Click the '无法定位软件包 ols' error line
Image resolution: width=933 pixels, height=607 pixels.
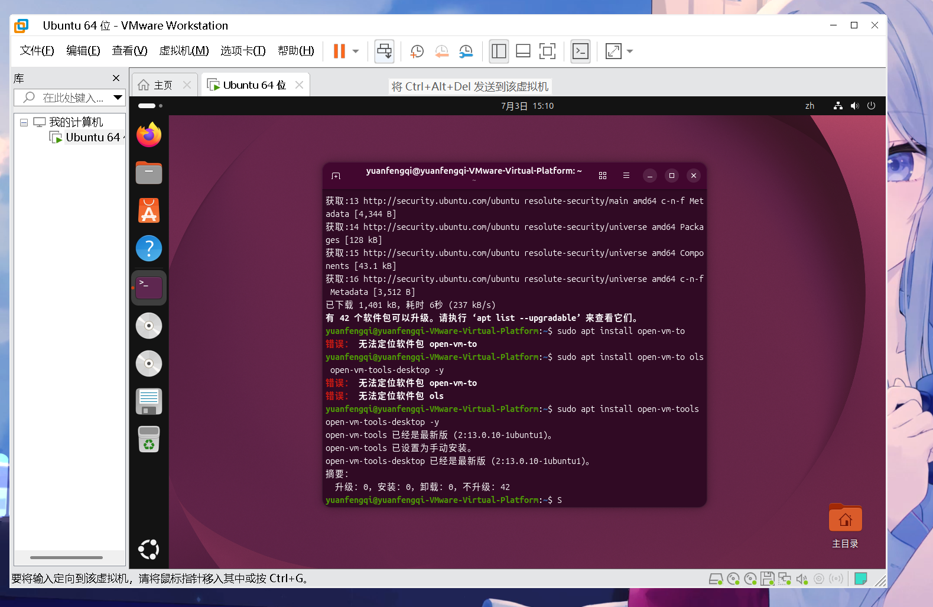click(385, 396)
